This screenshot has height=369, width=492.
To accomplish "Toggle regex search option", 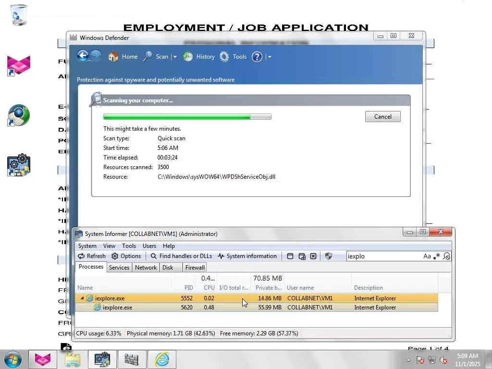I will 436,257.
